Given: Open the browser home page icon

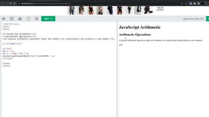Looking at the screenshot, I should coord(14,4).
